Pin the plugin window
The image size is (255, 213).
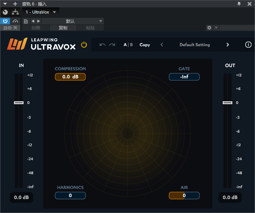[x=239, y=4]
